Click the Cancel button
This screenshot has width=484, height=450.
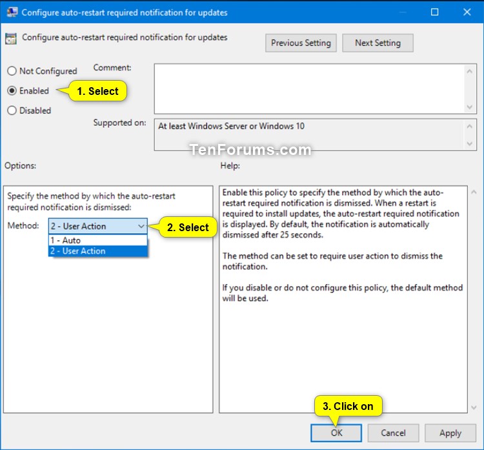coord(393,433)
